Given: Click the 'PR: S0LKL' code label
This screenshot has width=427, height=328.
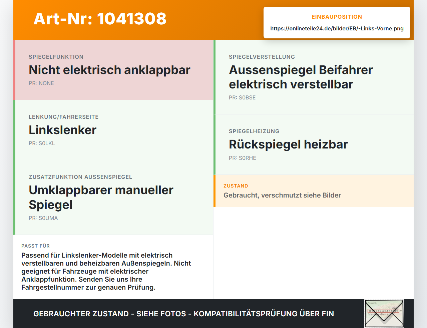Looking at the screenshot, I should pos(42,143).
